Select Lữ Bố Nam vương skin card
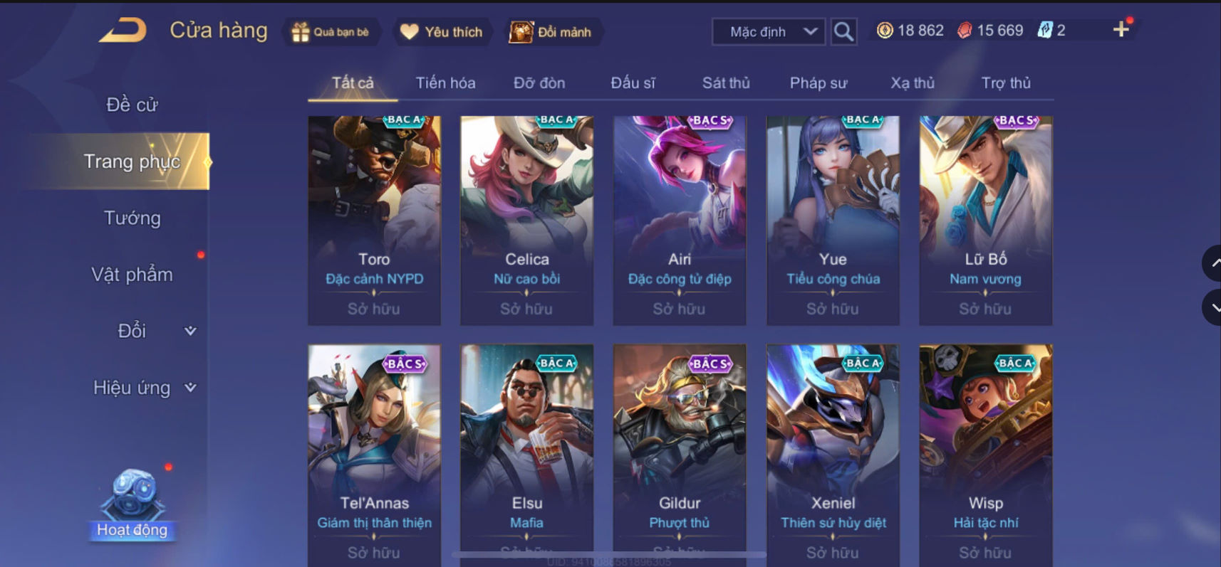The image size is (1221, 567). click(x=986, y=221)
